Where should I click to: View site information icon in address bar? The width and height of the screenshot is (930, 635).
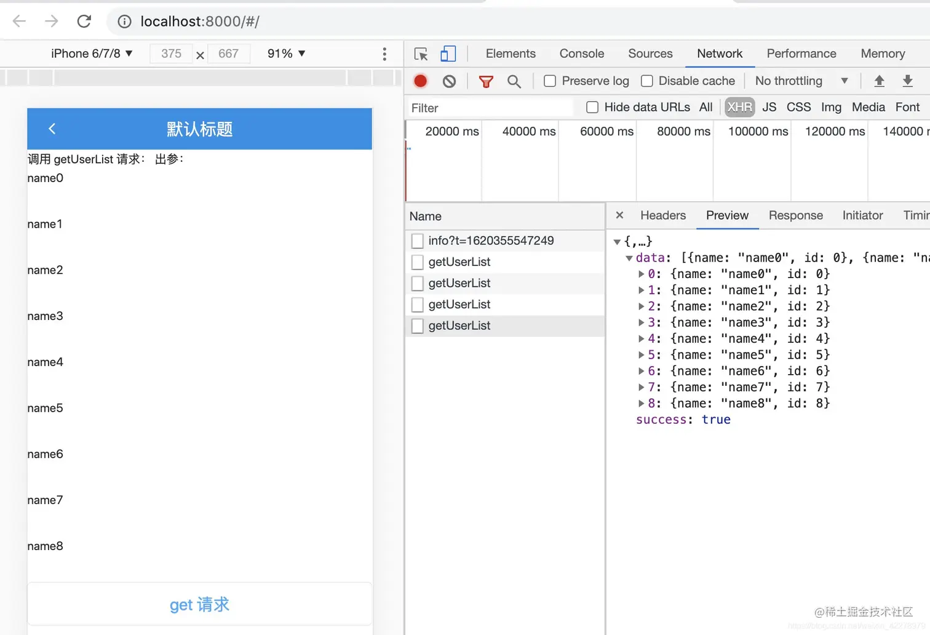[x=124, y=22]
